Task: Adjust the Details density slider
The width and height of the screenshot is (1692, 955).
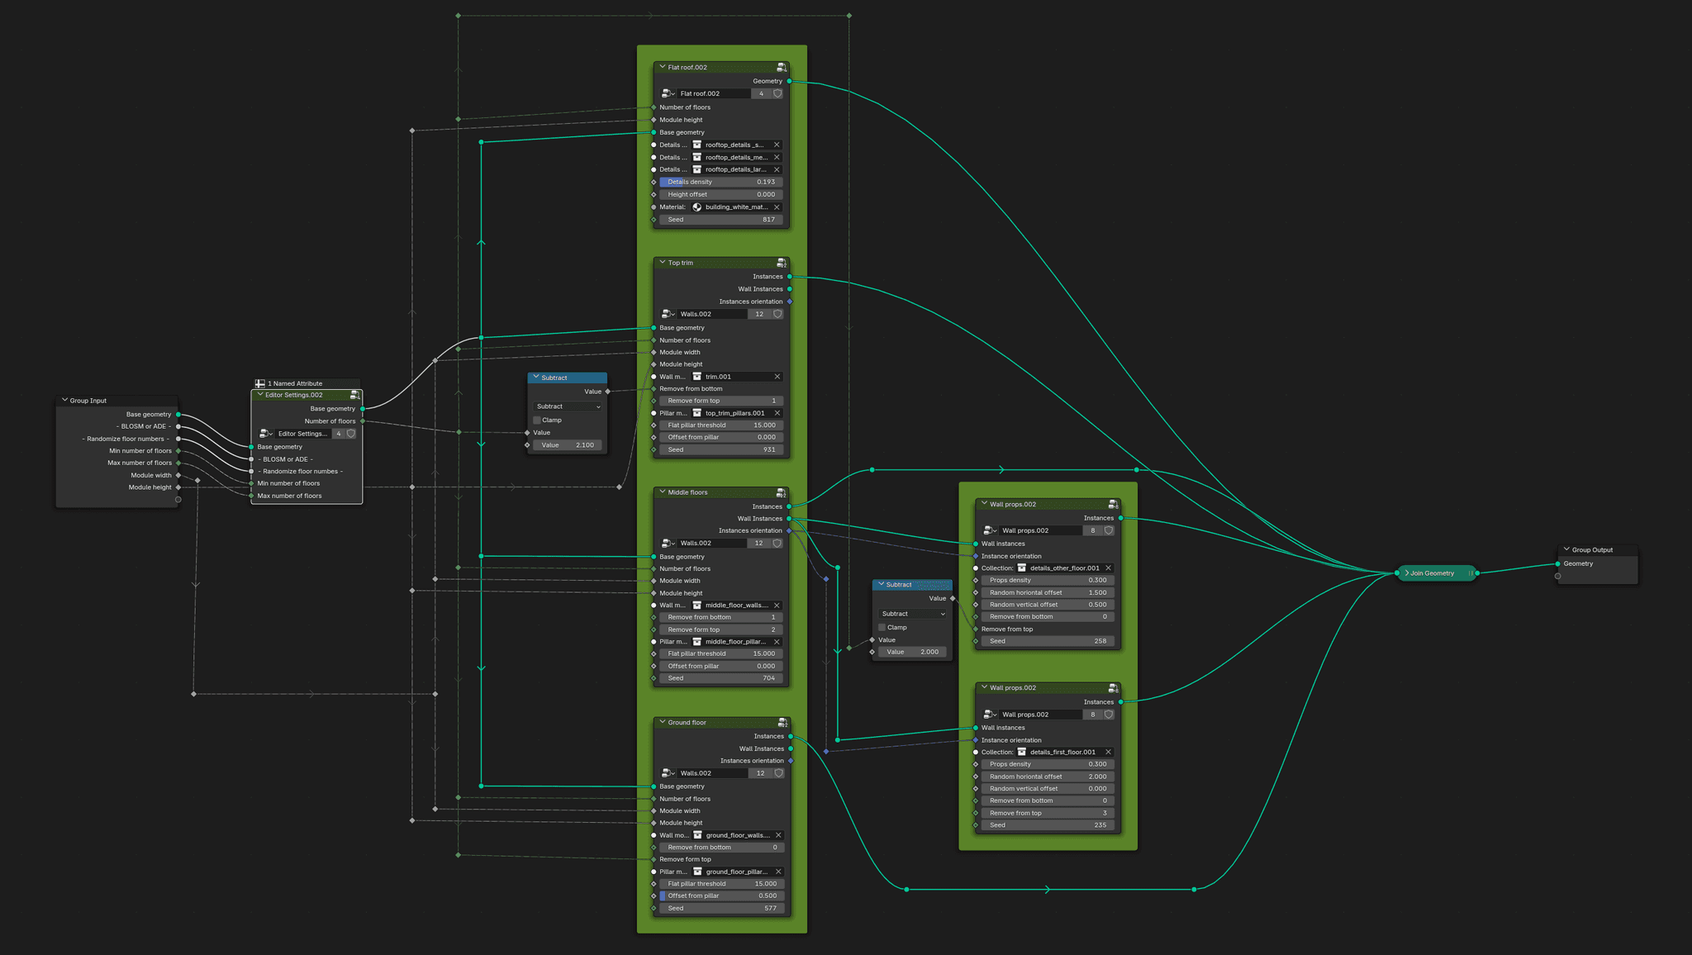Action: coord(721,182)
